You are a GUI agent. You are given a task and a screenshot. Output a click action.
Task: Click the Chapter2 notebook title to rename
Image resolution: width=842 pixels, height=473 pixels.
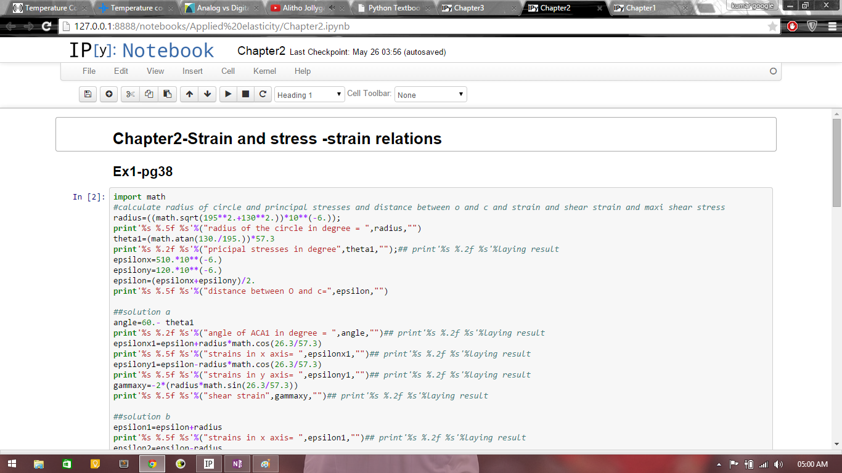tap(261, 51)
